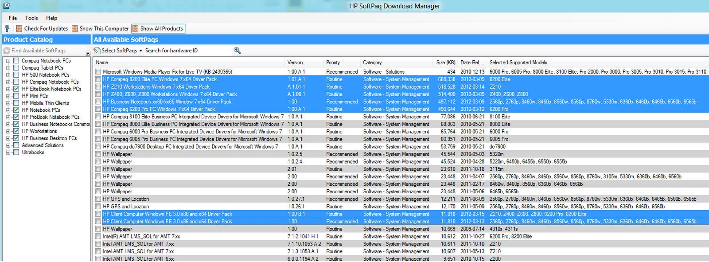Click Show All Products button
The image size is (709, 262).
tap(158, 28)
